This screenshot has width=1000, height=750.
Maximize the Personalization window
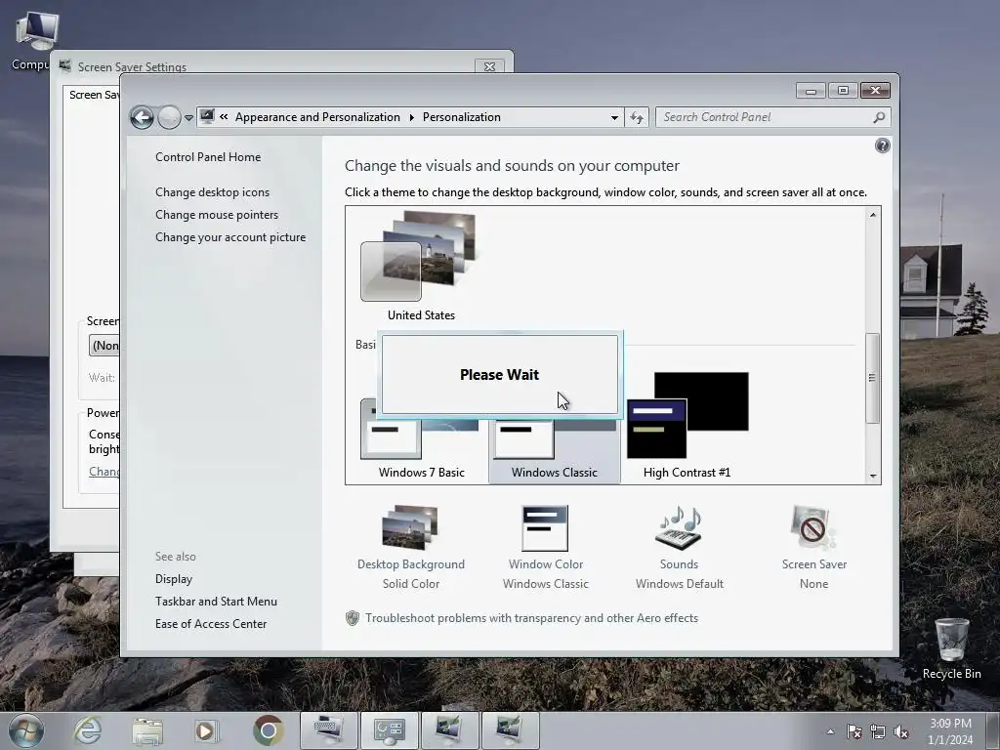click(x=843, y=91)
